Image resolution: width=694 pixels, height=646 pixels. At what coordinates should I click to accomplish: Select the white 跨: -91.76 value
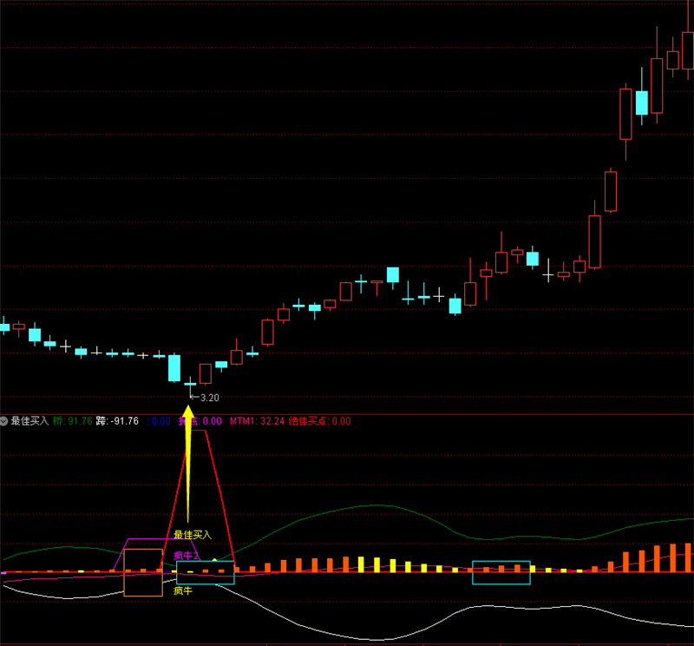pos(117,421)
